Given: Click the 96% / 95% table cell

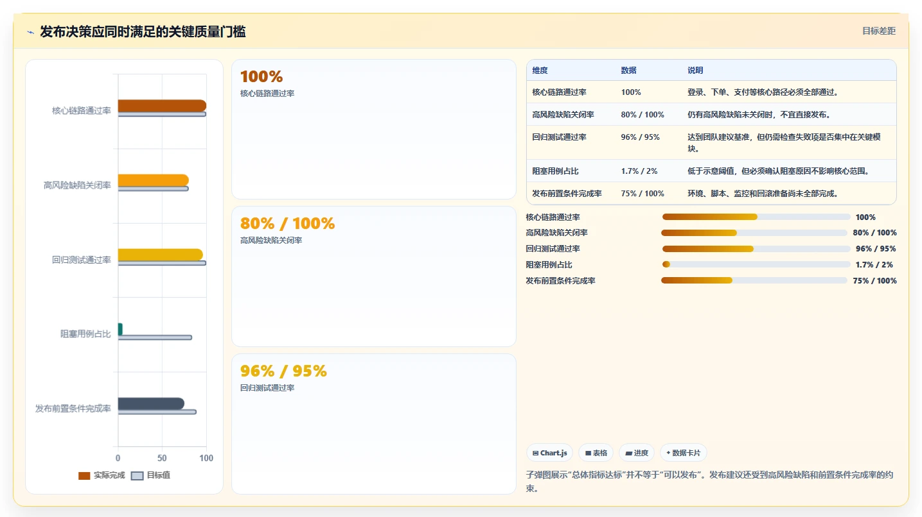Looking at the screenshot, I should point(641,137).
